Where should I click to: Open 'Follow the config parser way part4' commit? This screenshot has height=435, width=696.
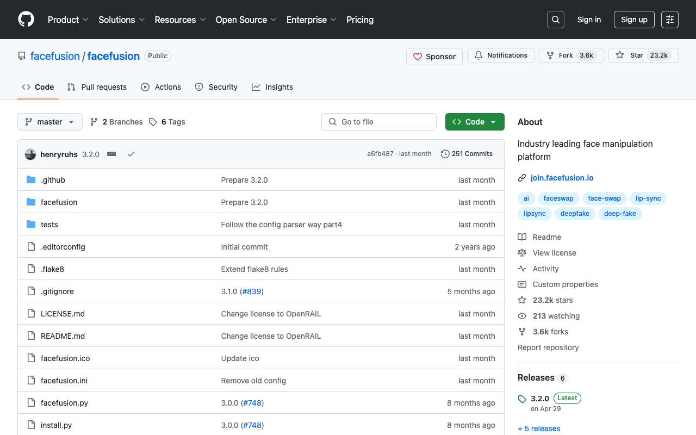(282, 225)
